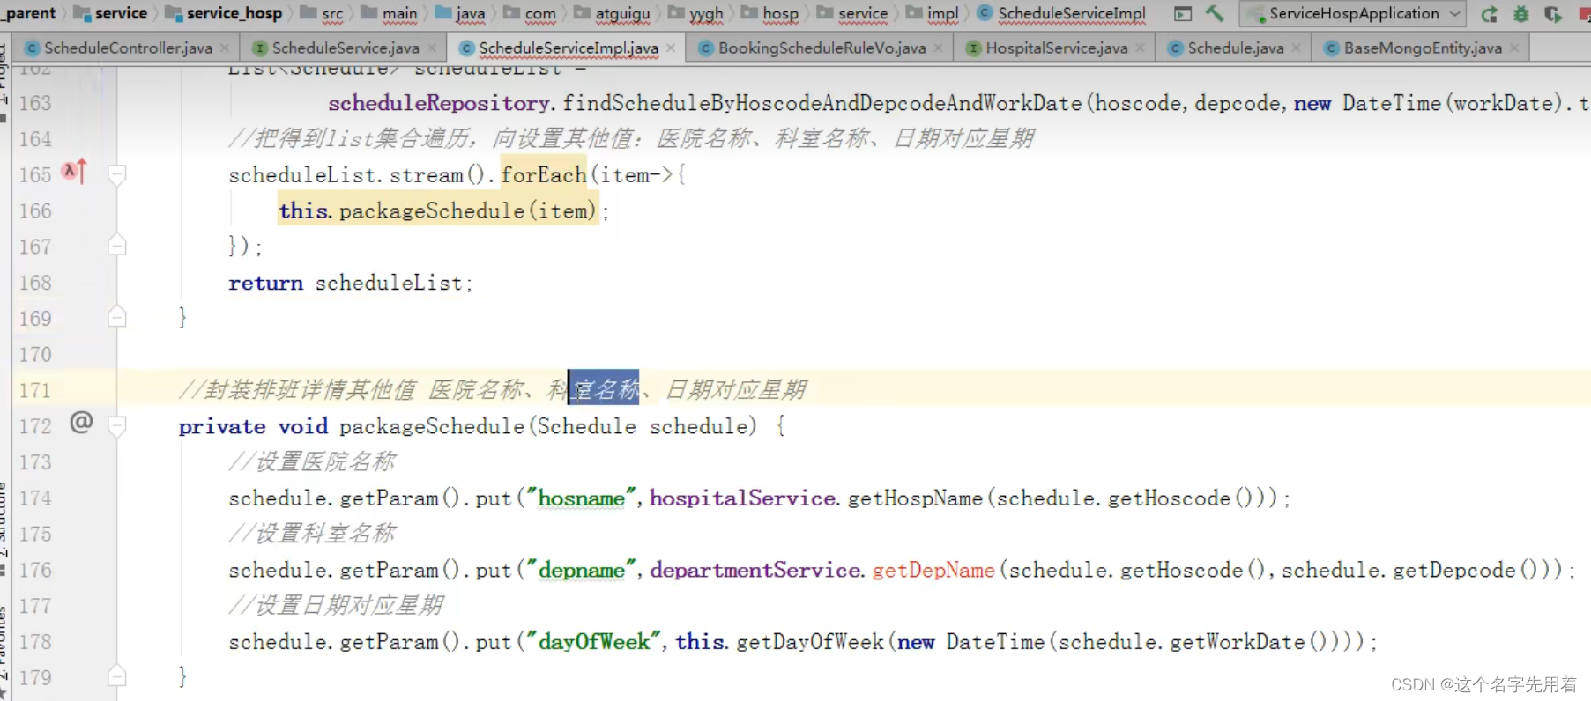Click comment '//设置科室名称' on line 175
The width and height of the screenshot is (1591, 701).
(x=312, y=534)
